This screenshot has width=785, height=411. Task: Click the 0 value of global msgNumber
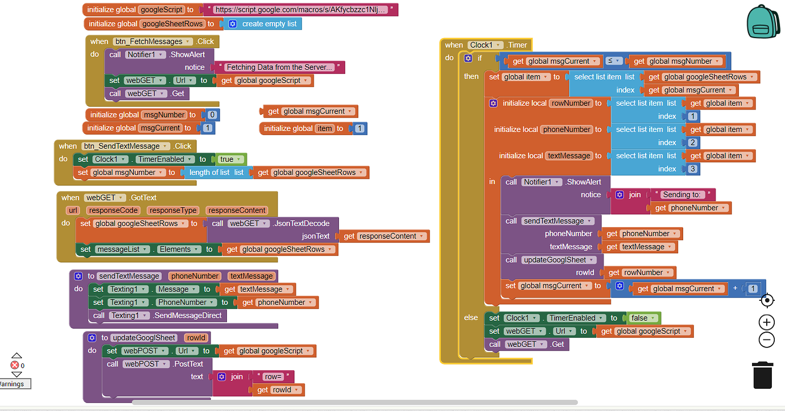tap(212, 115)
